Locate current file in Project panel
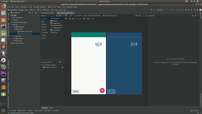The image size is (202, 114). tap(30, 13)
